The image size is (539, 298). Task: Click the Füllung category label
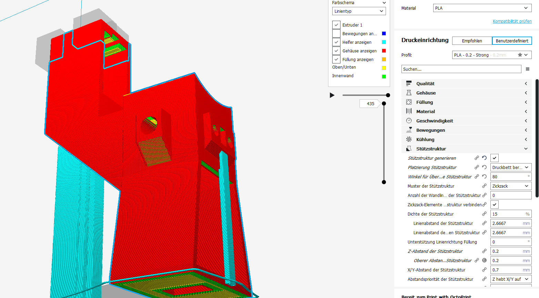coord(425,102)
